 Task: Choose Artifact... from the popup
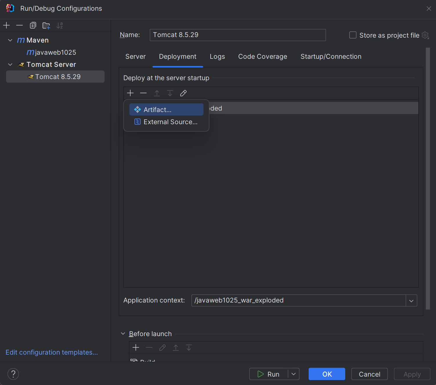point(166,109)
